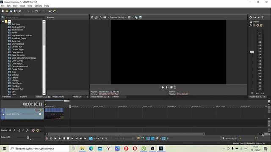Select the Brightness and Contrast effect
The image size is (271, 152).
point(22,35)
